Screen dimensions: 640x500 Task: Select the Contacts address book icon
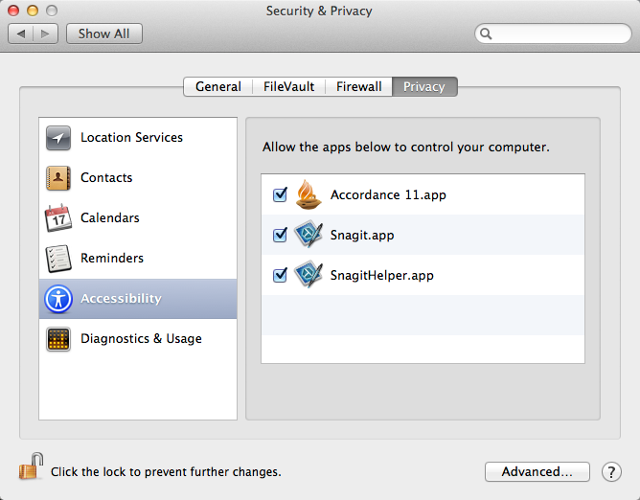[x=59, y=178]
